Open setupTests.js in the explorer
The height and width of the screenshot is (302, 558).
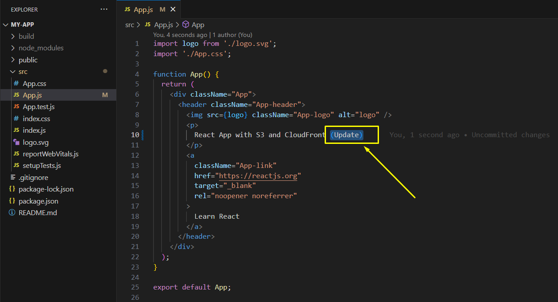click(41, 166)
